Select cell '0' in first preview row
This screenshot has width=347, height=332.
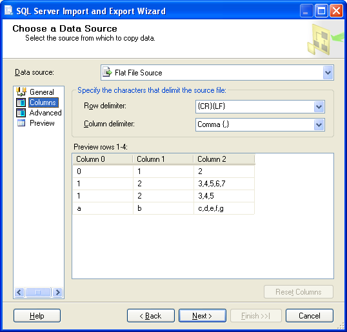pos(103,171)
